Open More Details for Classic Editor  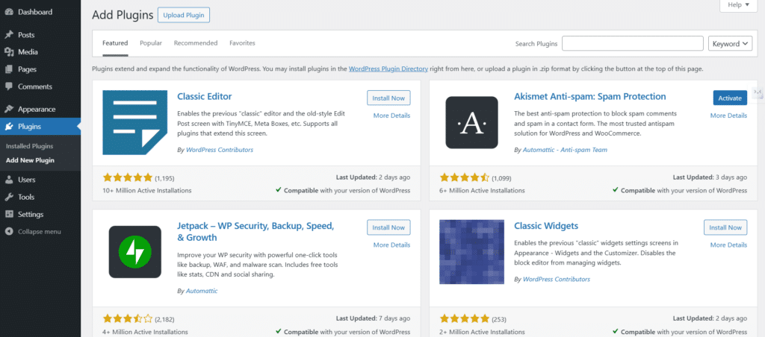pyautogui.click(x=391, y=116)
